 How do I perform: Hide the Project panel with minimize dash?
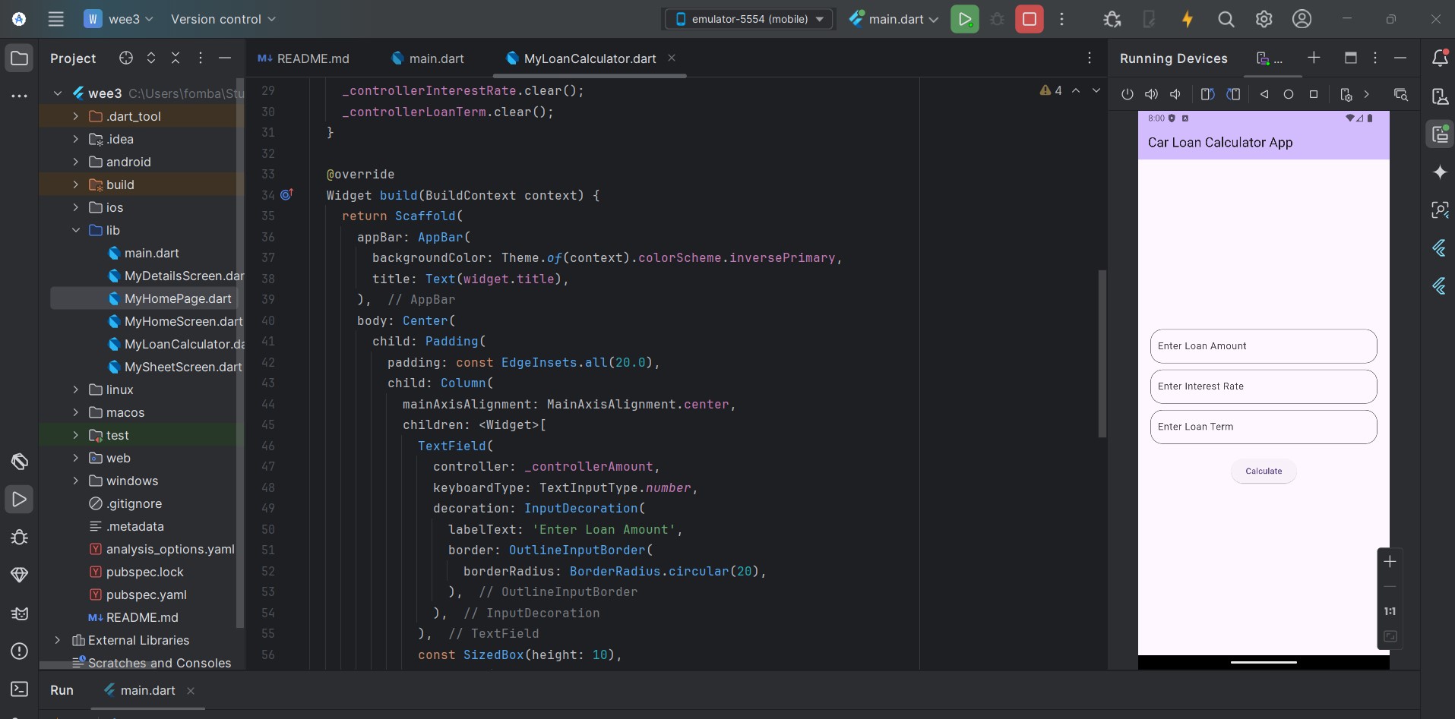pos(225,58)
